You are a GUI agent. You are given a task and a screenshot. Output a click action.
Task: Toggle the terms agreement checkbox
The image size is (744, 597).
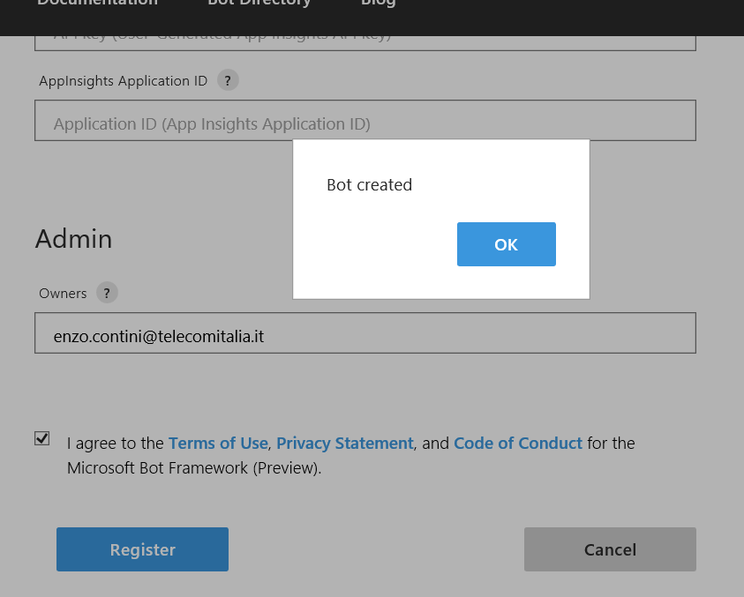click(42, 438)
